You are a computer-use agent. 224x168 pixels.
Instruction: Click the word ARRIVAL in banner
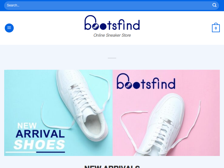[x=40, y=134]
